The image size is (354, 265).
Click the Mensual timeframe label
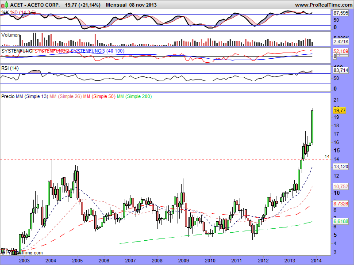coord(116,5)
